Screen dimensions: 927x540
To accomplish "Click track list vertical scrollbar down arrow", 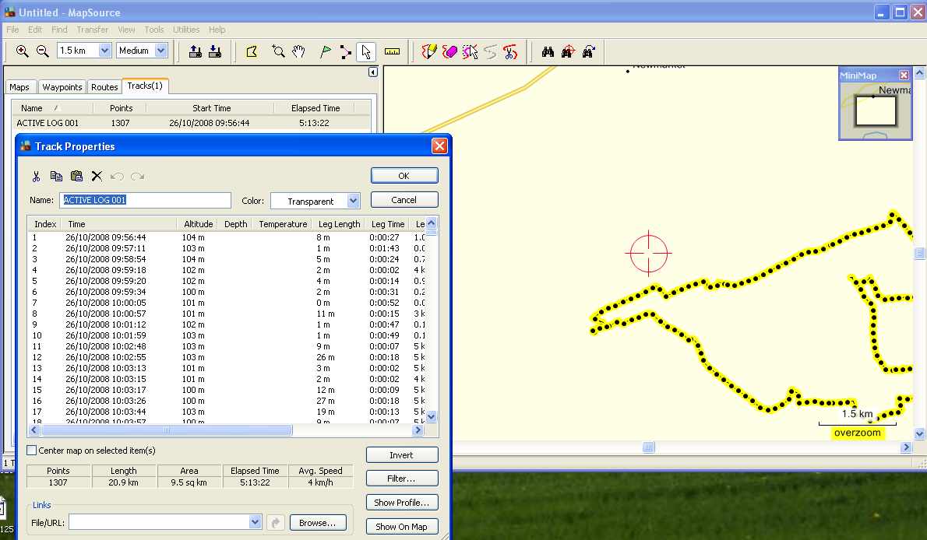I will 431,416.
